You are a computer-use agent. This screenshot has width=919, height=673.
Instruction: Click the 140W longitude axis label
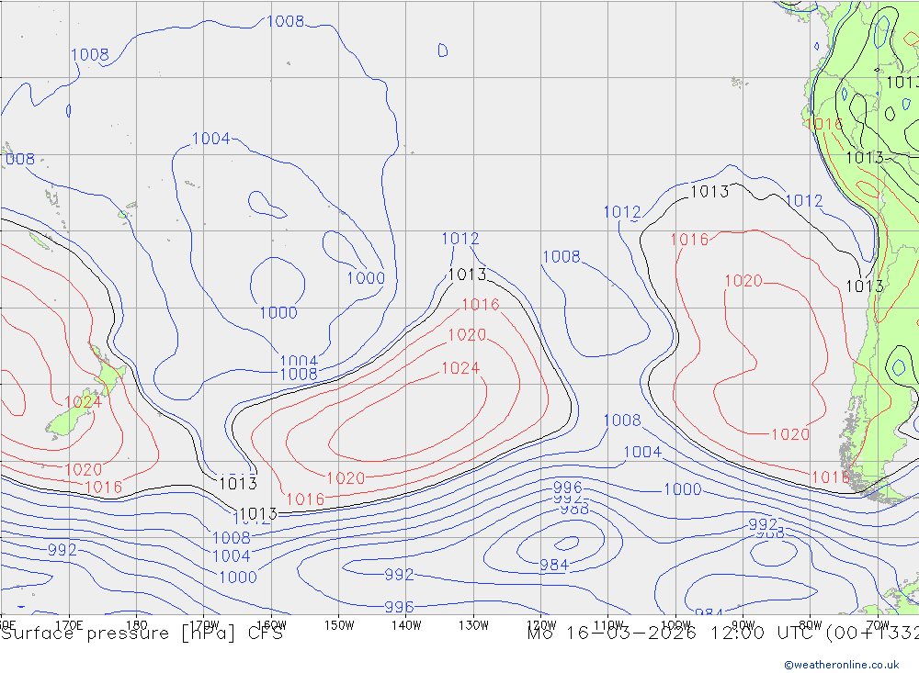[x=406, y=625]
